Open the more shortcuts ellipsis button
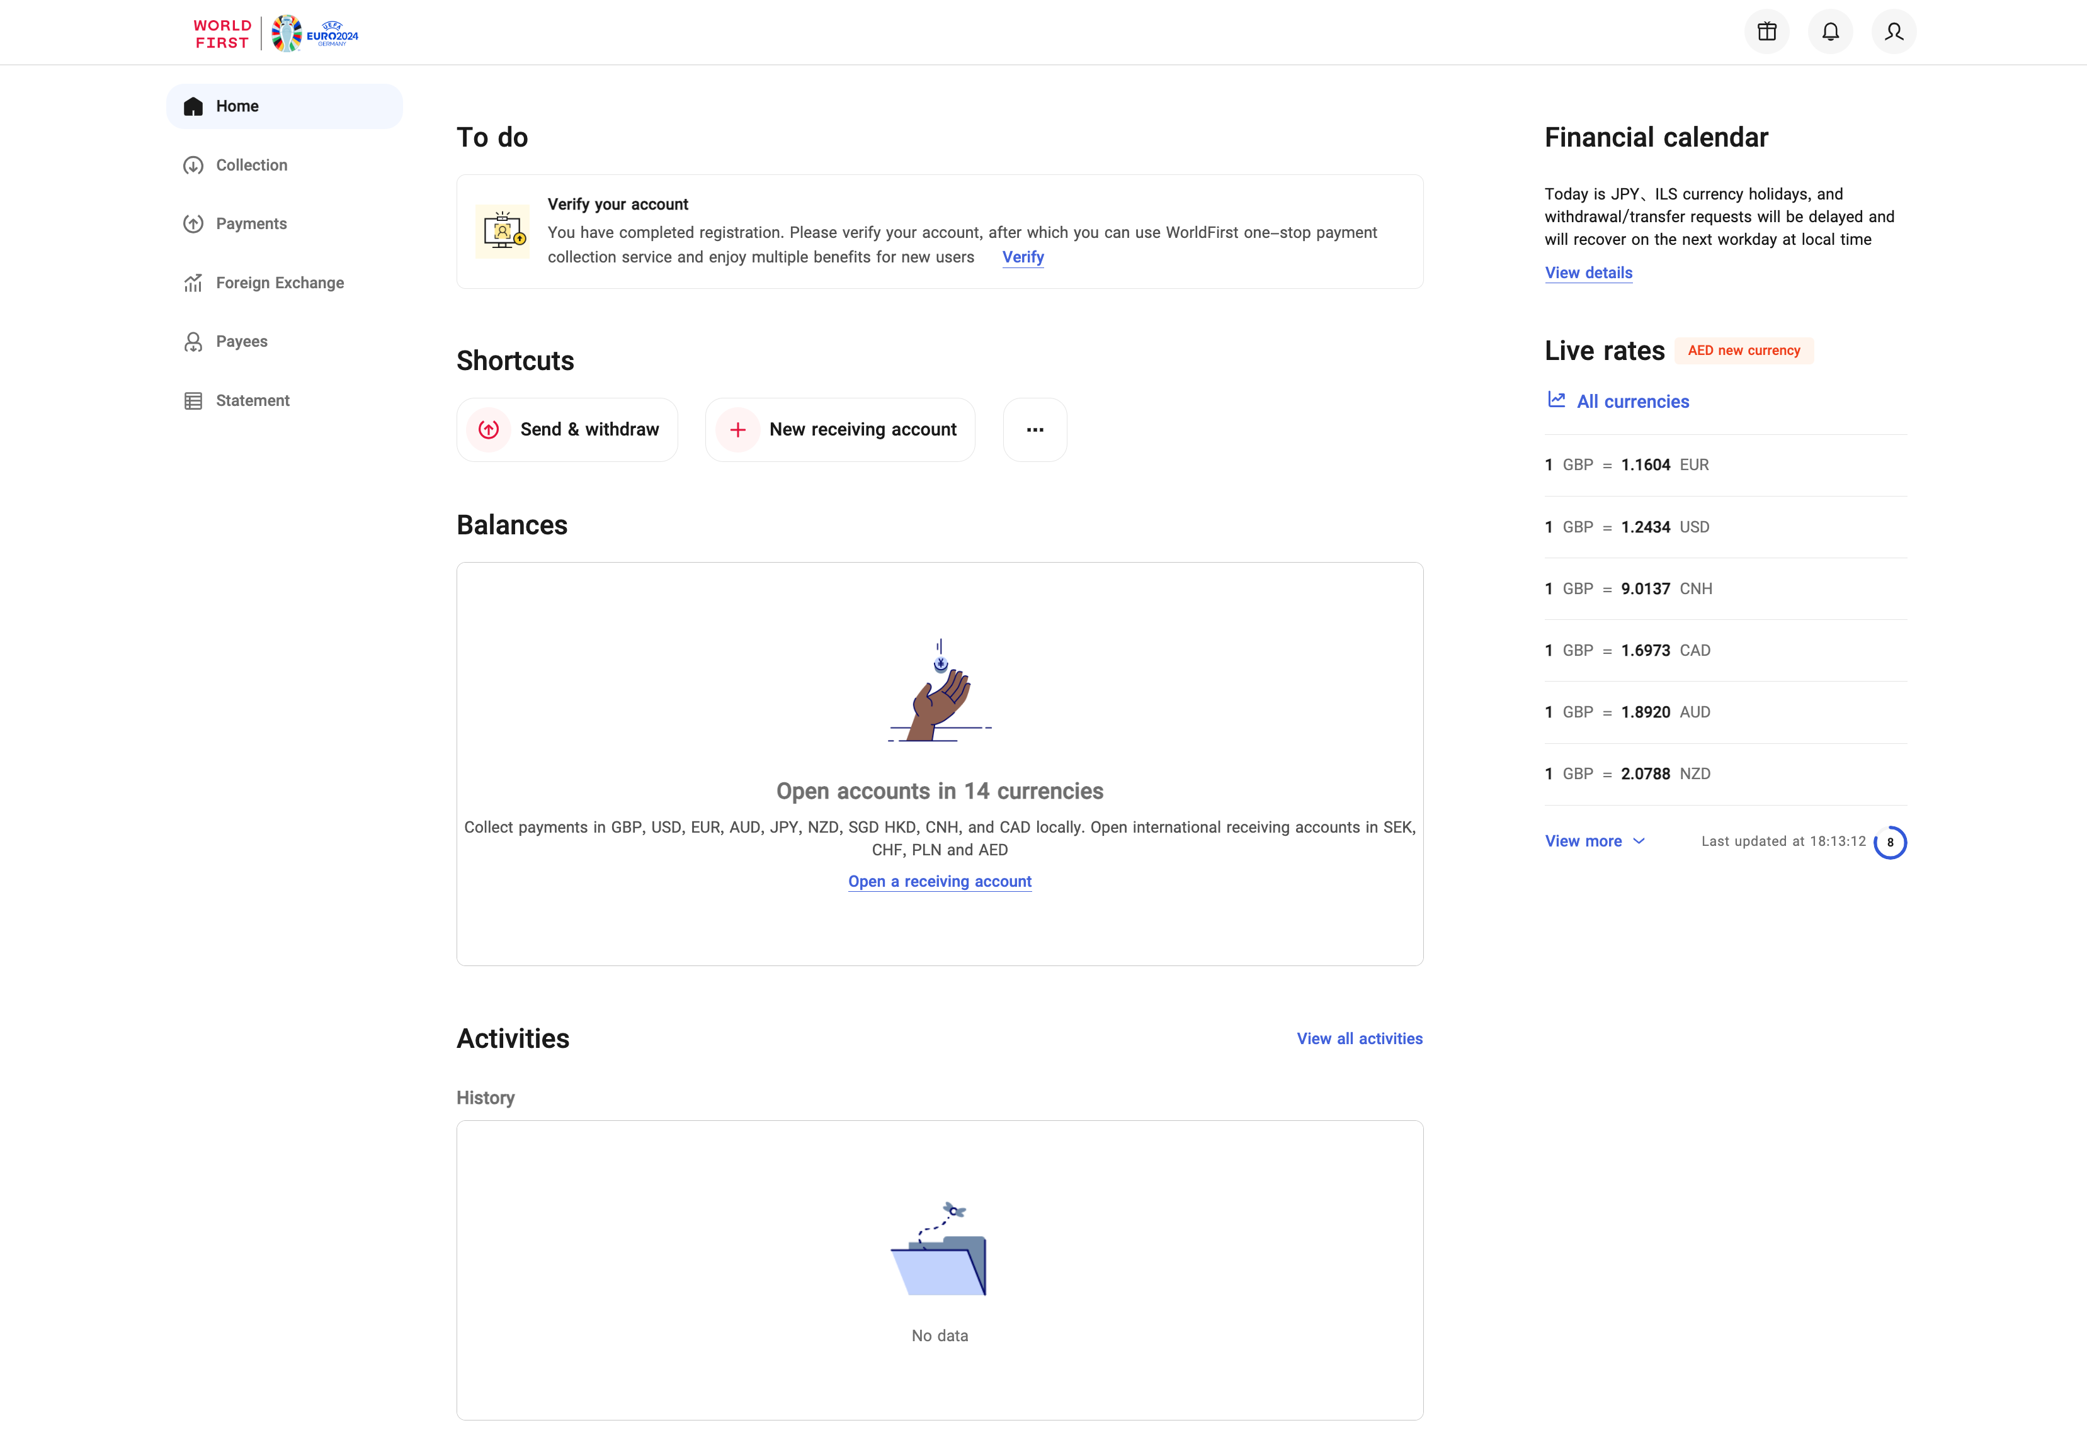The height and width of the screenshot is (1440, 2087). [x=1035, y=430]
